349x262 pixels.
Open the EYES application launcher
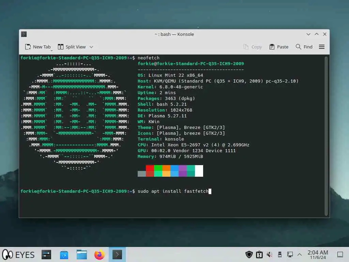(18, 254)
